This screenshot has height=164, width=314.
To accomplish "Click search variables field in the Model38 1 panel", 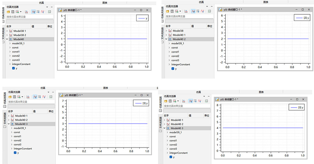I will tap(30, 17).
